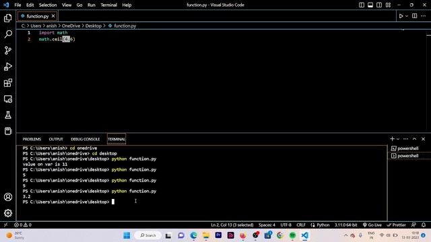This screenshot has height=242, width=431.
Task: Close the function.py tab
Action: coord(53,16)
